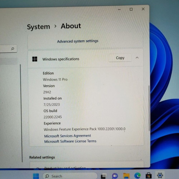Select the 'Windows 11 Pro' edition text
Viewport: 179px width, 179px height.
[x=55, y=79]
